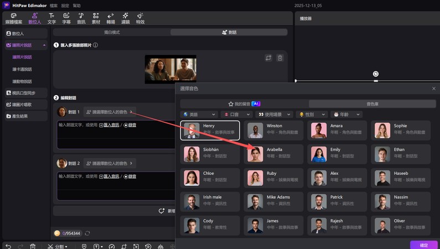Collapse the 讓照片說話 sidebar section
The height and width of the screenshot is (249, 440).
[44, 45]
